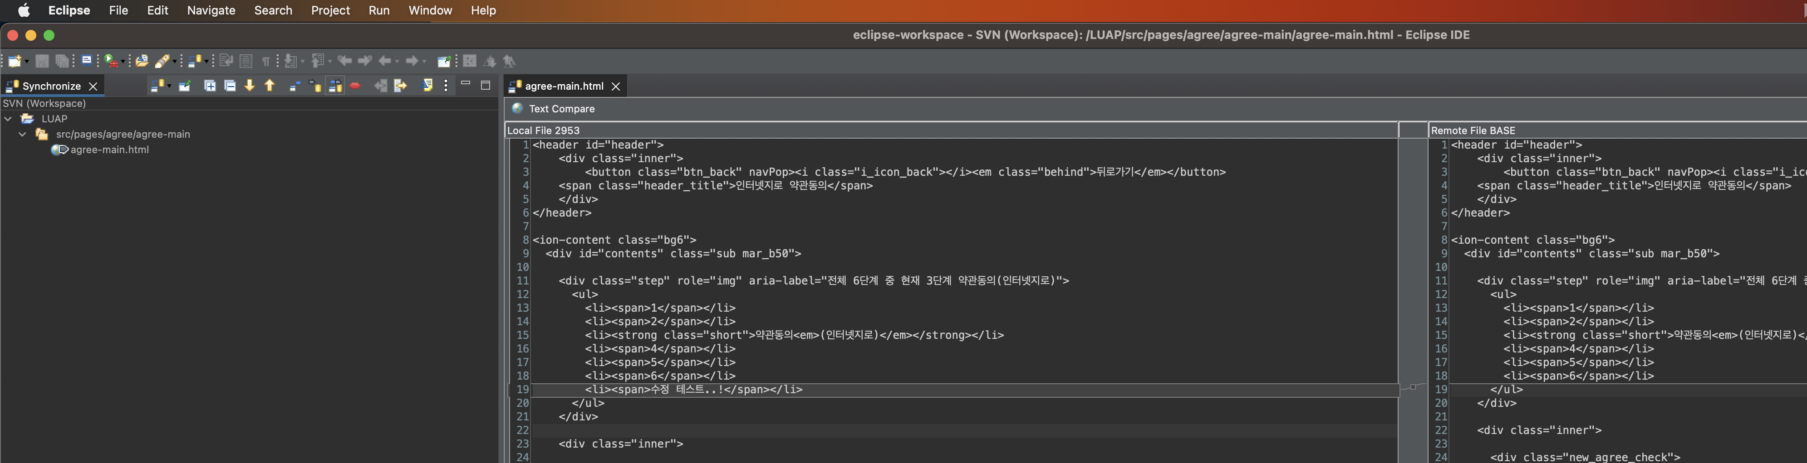Toggle Word Wrap toolbar icon
The image size is (1807, 463).
(226, 61)
